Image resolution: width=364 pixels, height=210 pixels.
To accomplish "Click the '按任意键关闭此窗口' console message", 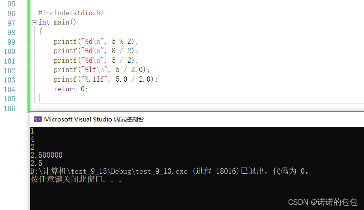I will tap(76, 179).
